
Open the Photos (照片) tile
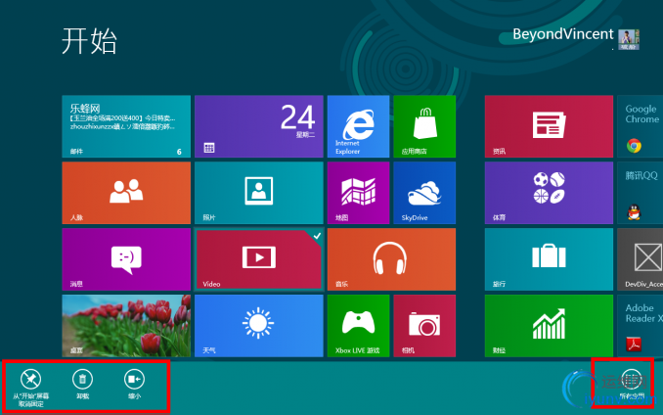[x=259, y=193]
